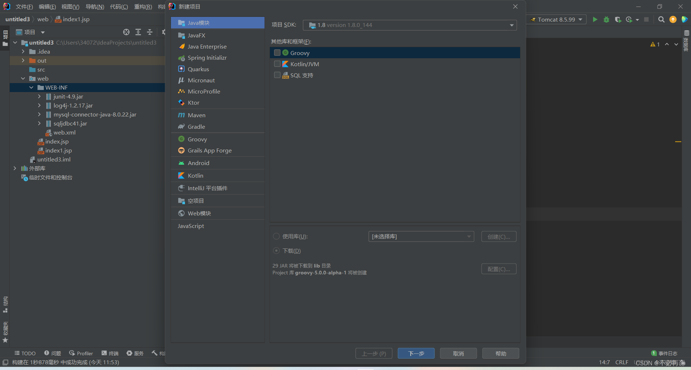Expand all in project panel toolbar

click(138, 32)
